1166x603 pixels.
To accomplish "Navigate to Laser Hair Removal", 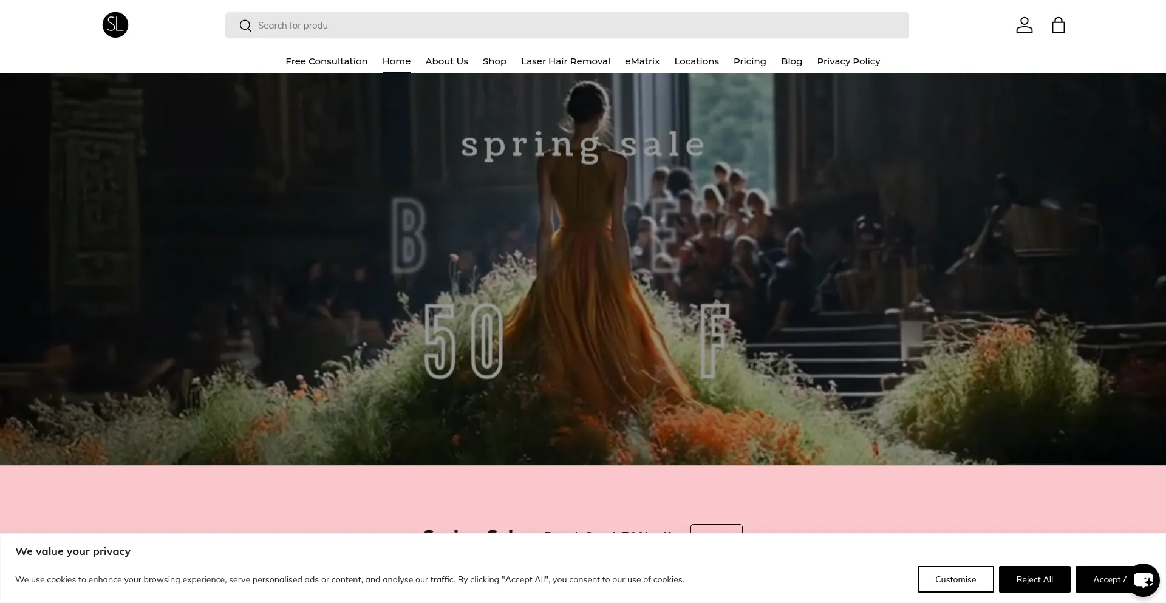I will point(565,61).
